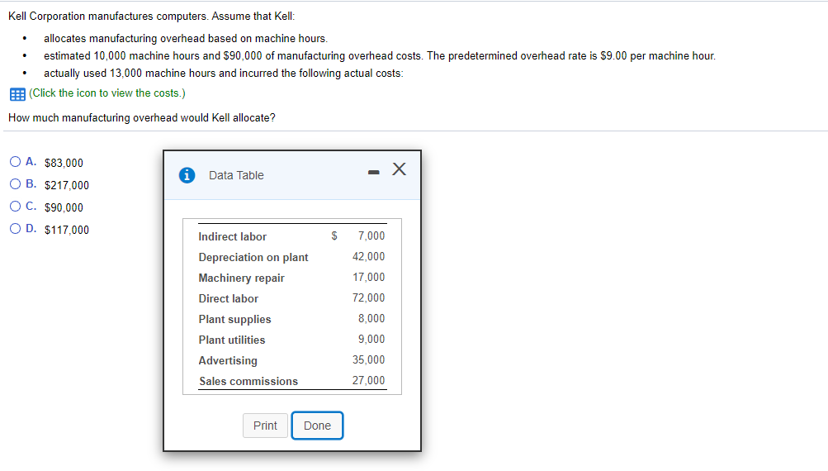Click the Print button
This screenshot has width=828, height=471.
point(265,426)
